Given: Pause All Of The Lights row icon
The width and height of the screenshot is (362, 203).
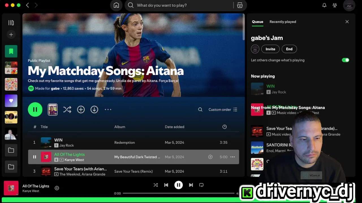Looking at the screenshot, I should click(35, 157).
